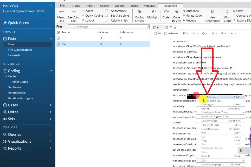Click the Memo Link ribbon icon
Image resolution: width=251 pixels, height=167 pixels.
pyautogui.click(x=61, y=15)
